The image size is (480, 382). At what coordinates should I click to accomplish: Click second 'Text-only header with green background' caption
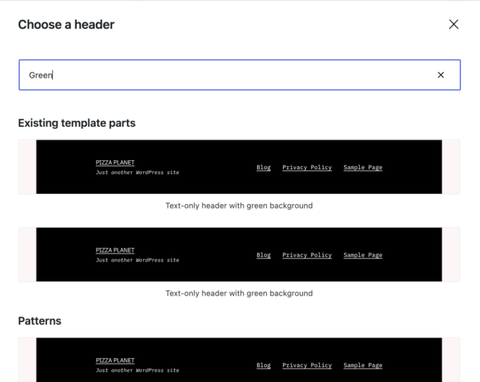(239, 293)
